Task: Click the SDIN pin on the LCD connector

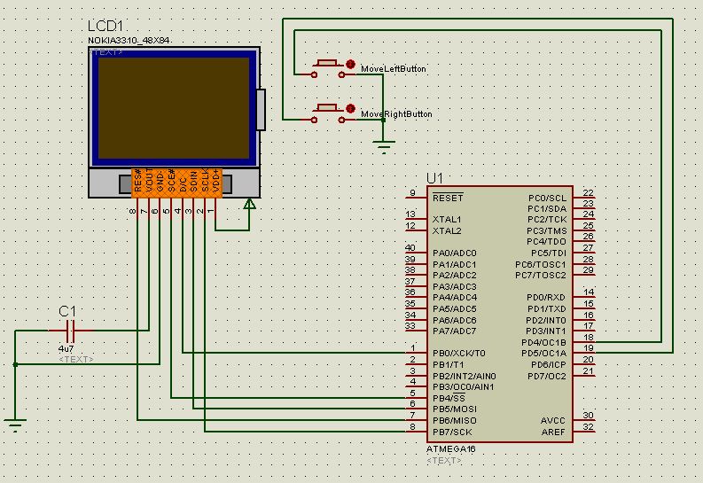Action: pyautogui.click(x=194, y=183)
